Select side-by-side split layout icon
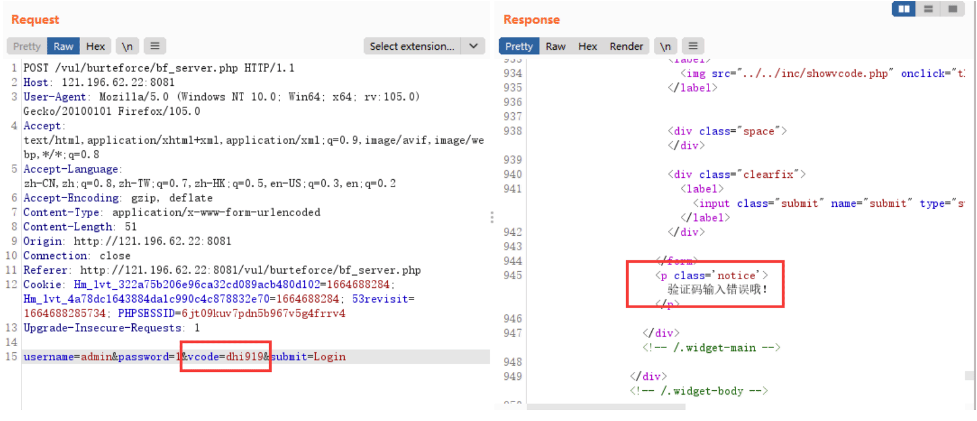This screenshot has height=421, width=977. coord(904,9)
